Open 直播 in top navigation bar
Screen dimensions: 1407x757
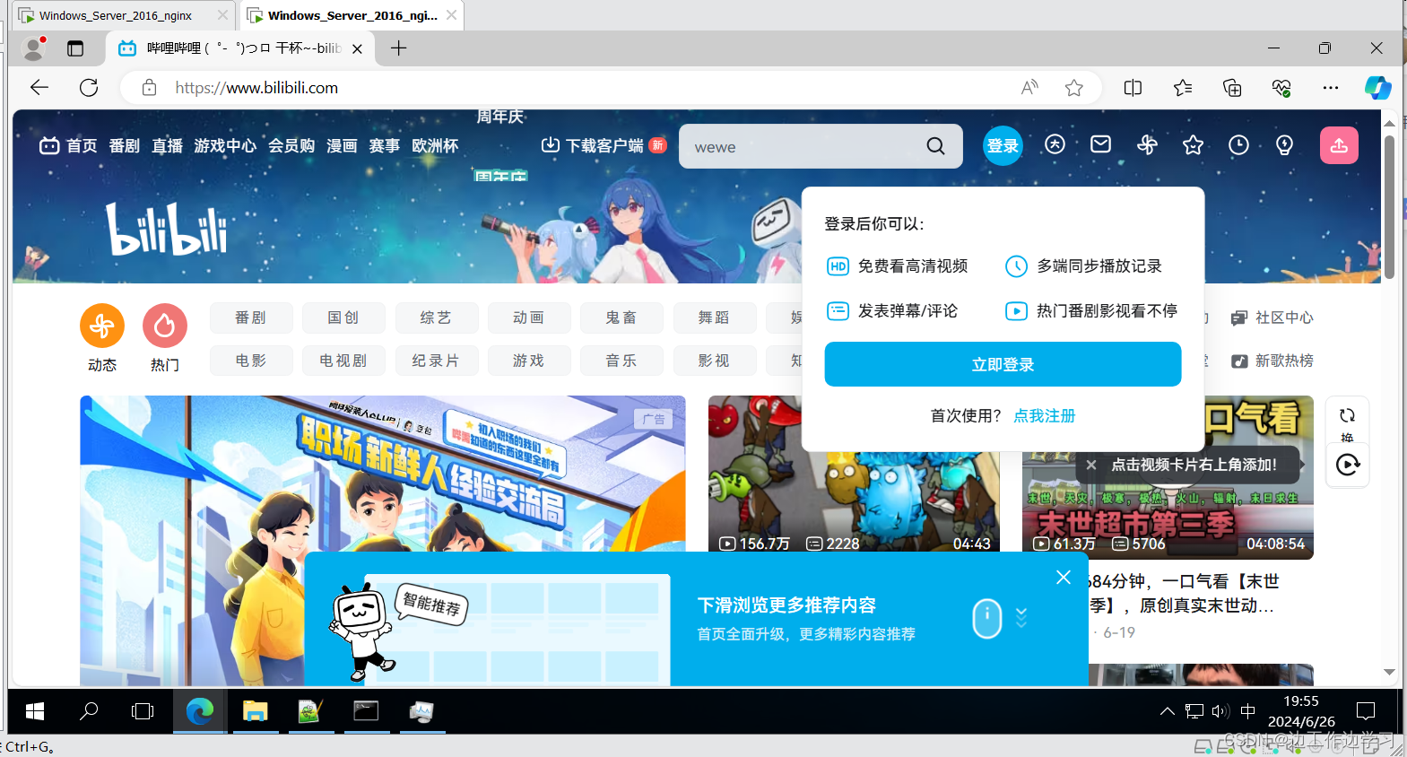(167, 145)
